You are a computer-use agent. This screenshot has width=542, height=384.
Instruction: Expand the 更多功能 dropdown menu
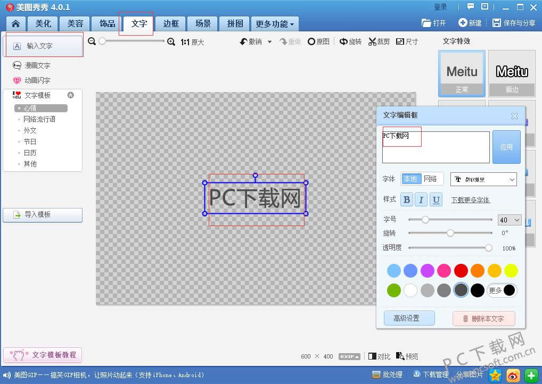click(x=275, y=24)
